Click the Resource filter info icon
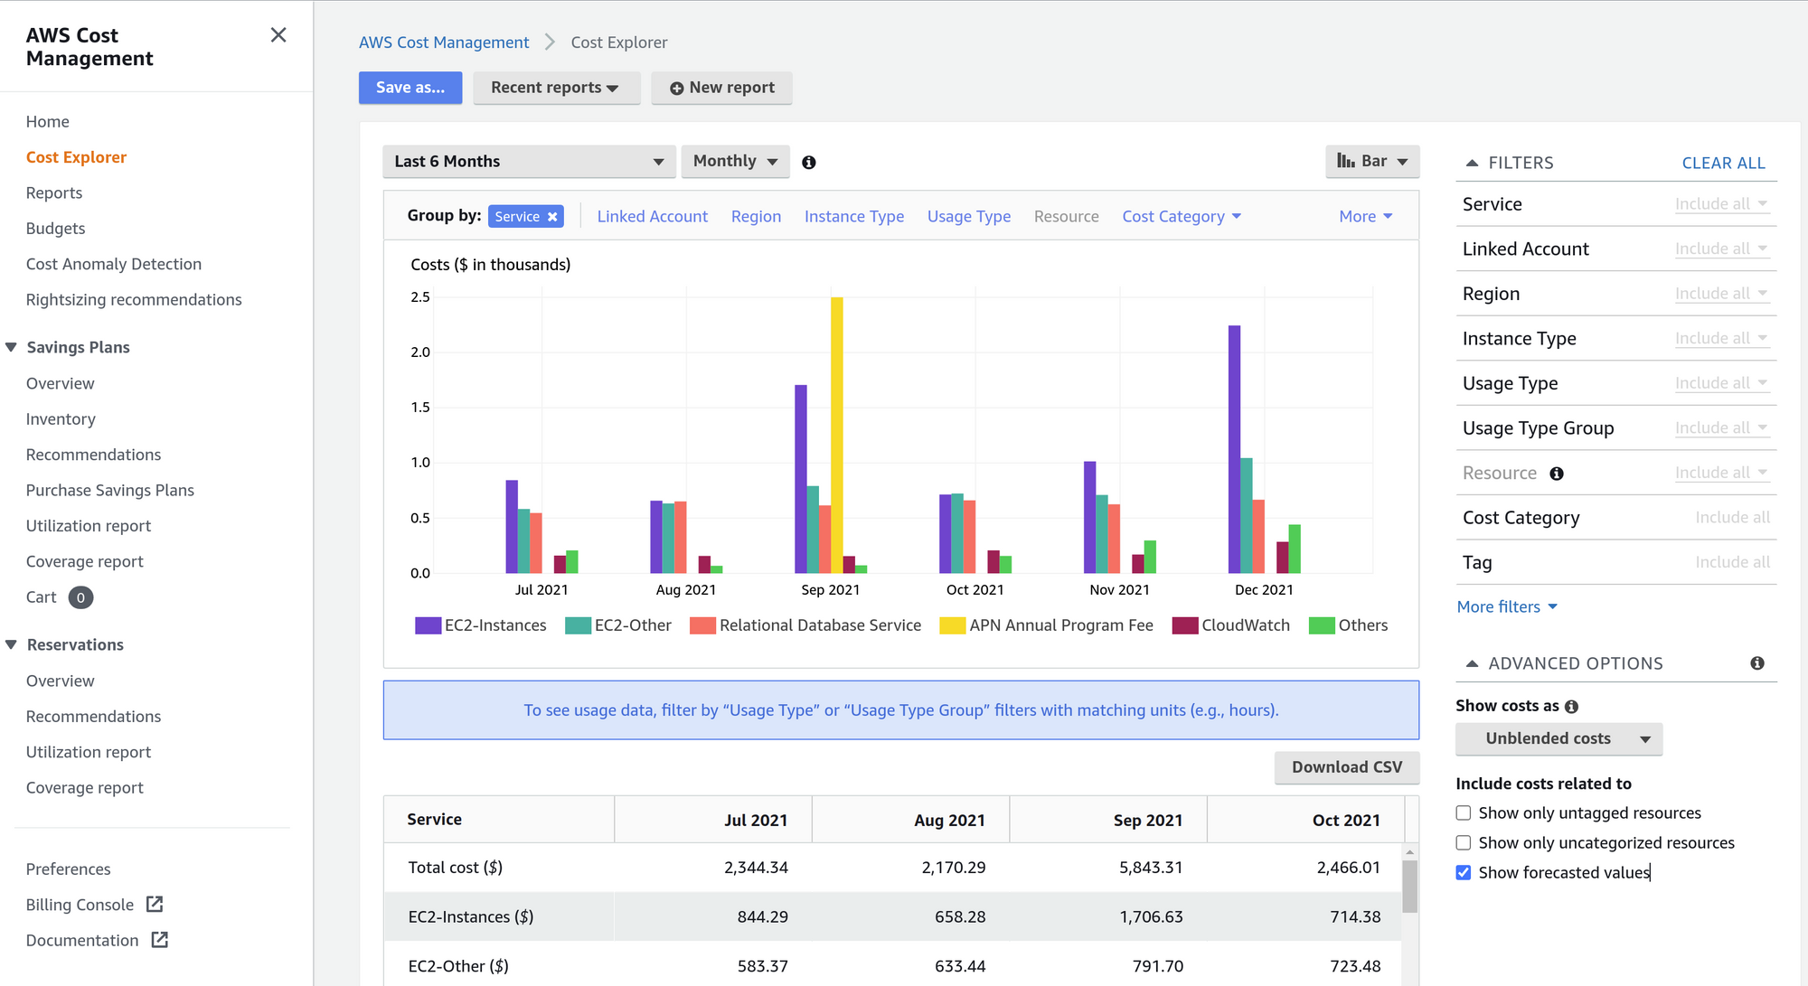This screenshot has height=986, width=1808. click(1557, 474)
